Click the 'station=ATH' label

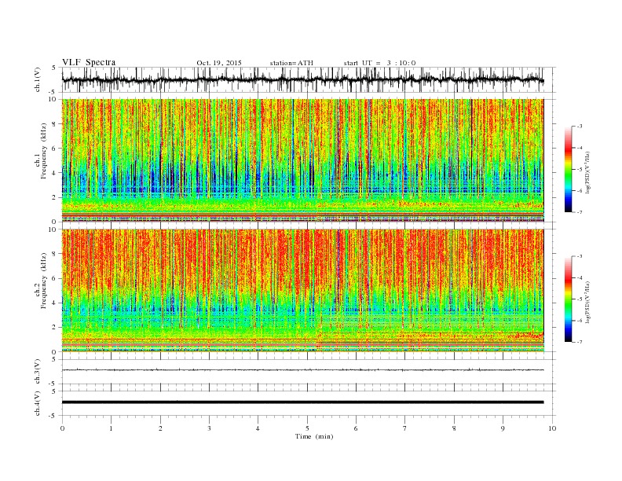291,63
